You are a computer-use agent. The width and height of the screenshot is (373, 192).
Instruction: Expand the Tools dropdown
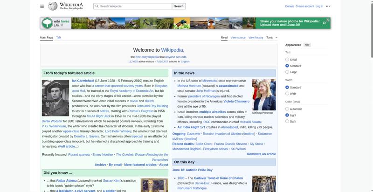point(272,38)
